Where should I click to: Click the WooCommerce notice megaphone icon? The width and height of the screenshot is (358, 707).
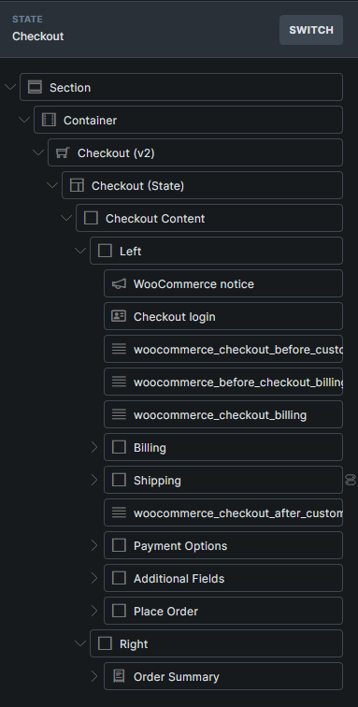click(x=119, y=283)
